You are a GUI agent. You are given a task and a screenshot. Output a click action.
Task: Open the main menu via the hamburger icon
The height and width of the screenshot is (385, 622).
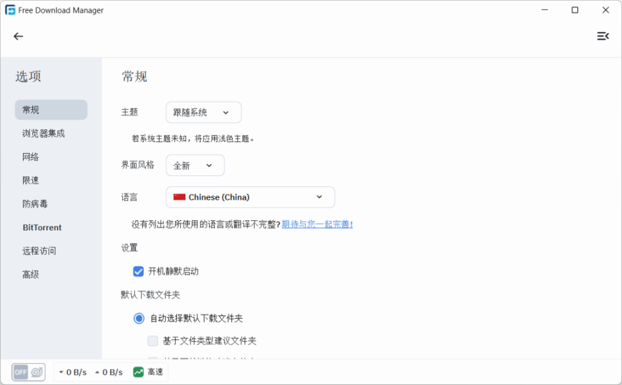[603, 36]
